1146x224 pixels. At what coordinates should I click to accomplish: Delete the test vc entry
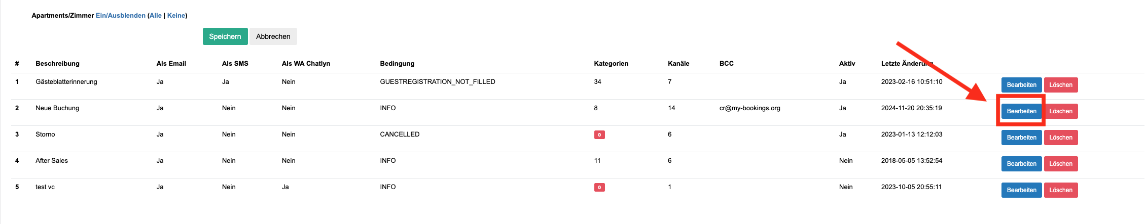coord(1061,190)
